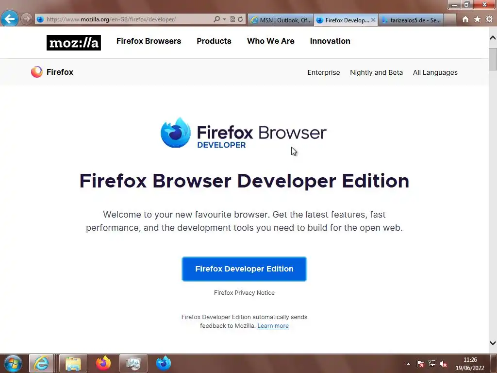This screenshot has width=497, height=373.
Task: Click the Firefox Browser Developer logo image
Action: [244, 133]
